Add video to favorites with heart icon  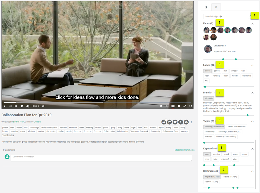(x=175, y=122)
